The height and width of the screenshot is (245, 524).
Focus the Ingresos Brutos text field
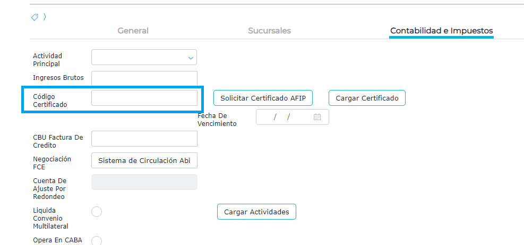click(x=144, y=78)
